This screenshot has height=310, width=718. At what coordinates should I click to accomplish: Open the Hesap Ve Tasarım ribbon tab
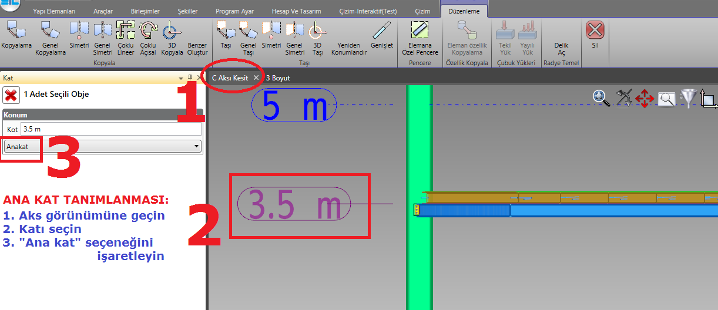tap(296, 11)
